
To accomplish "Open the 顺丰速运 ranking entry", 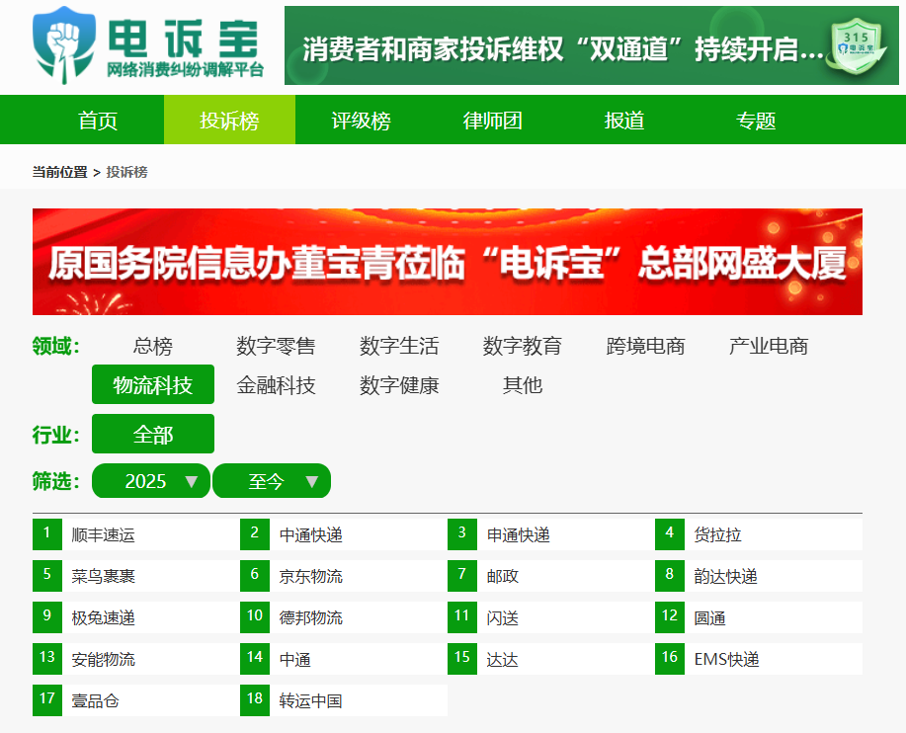I will pos(103,535).
